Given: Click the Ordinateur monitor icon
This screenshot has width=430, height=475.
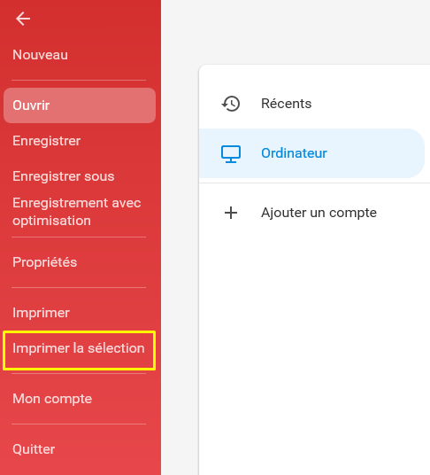Looking at the screenshot, I should click(231, 153).
